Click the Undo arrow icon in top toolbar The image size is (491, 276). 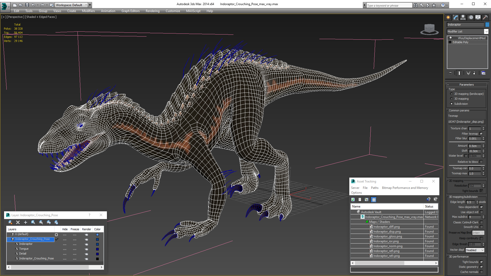(33, 5)
